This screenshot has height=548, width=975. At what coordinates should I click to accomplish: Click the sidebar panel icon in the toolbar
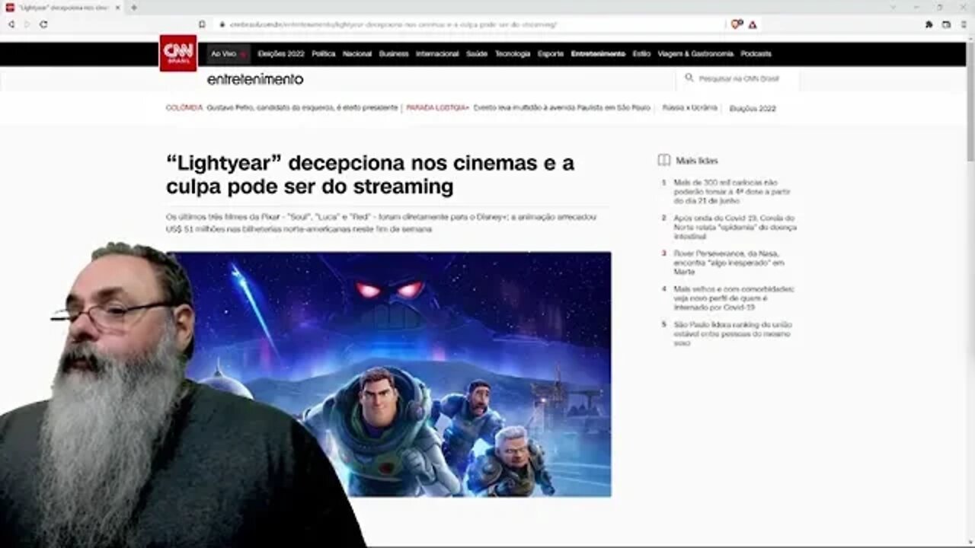click(x=946, y=24)
